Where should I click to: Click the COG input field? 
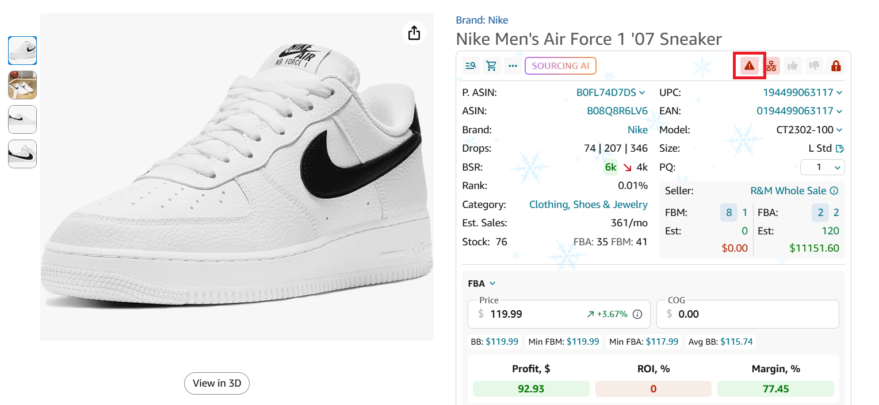[x=754, y=314]
